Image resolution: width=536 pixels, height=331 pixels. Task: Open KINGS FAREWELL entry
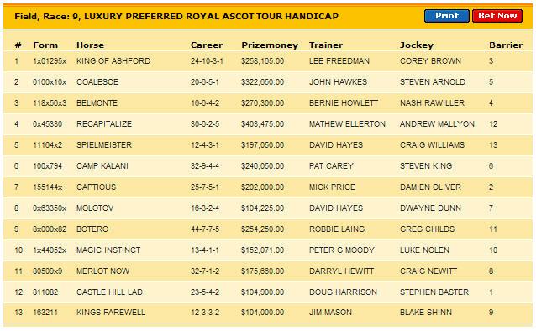pyautogui.click(x=111, y=313)
